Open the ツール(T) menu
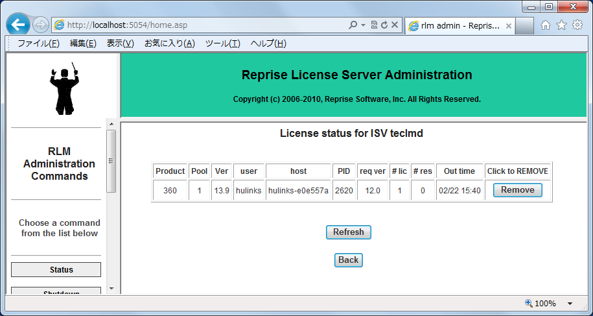Image resolution: width=593 pixels, height=316 pixels. pos(223,43)
